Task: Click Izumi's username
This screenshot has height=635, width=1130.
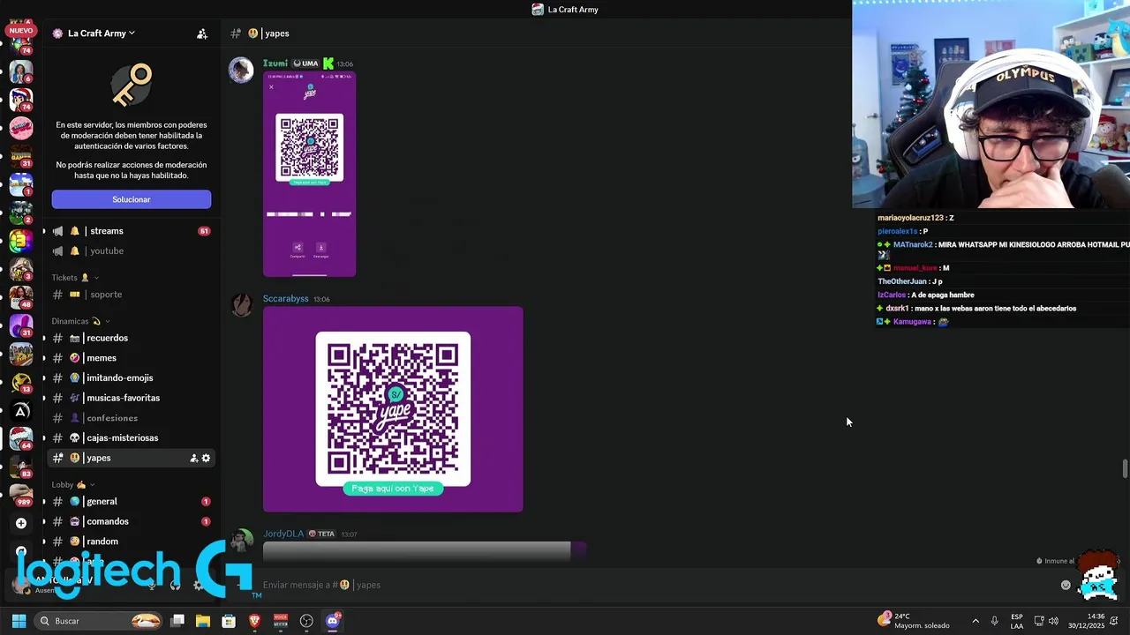Action: tap(275, 63)
